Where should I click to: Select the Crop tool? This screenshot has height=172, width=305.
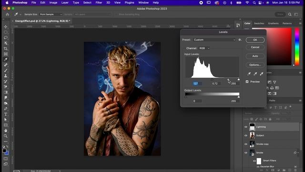point(6,48)
